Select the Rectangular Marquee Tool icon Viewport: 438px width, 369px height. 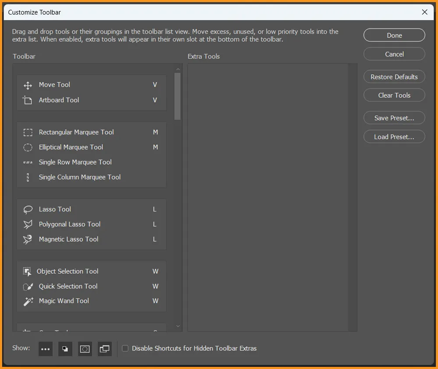pos(28,132)
